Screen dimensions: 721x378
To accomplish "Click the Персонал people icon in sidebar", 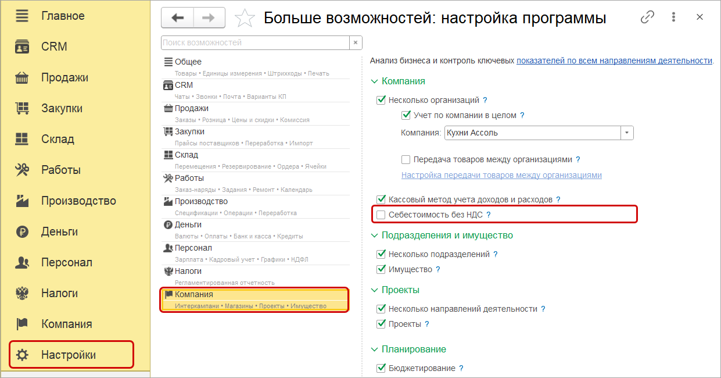I will pyautogui.click(x=22, y=262).
